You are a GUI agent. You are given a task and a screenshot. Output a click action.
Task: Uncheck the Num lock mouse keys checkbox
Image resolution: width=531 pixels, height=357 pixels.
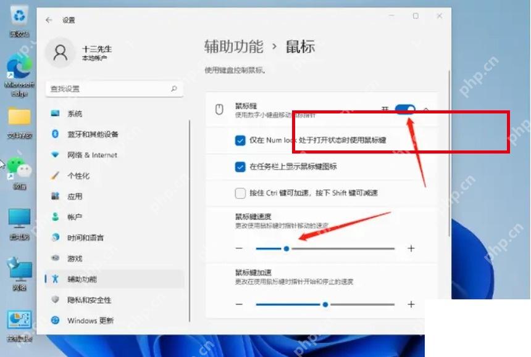(x=240, y=141)
